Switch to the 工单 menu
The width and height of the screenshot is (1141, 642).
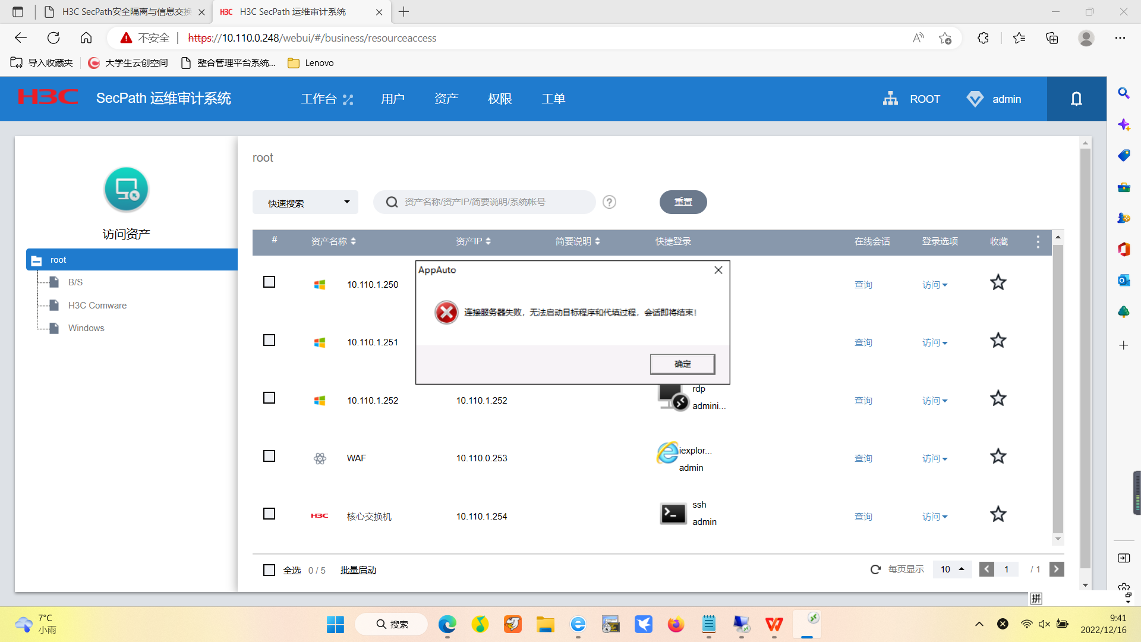(553, 99)
